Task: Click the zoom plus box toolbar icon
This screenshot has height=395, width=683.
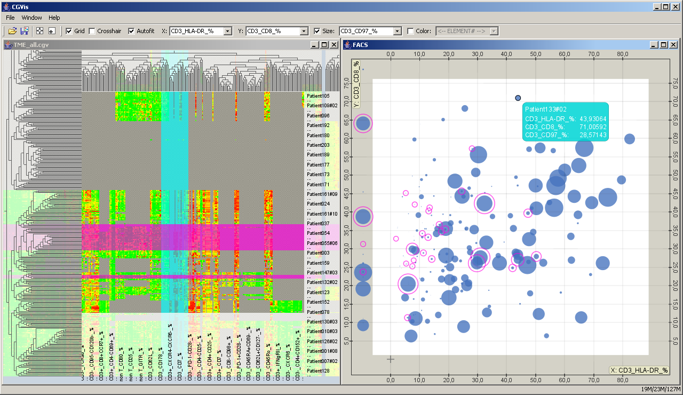Action: click(x=52, y=31)
